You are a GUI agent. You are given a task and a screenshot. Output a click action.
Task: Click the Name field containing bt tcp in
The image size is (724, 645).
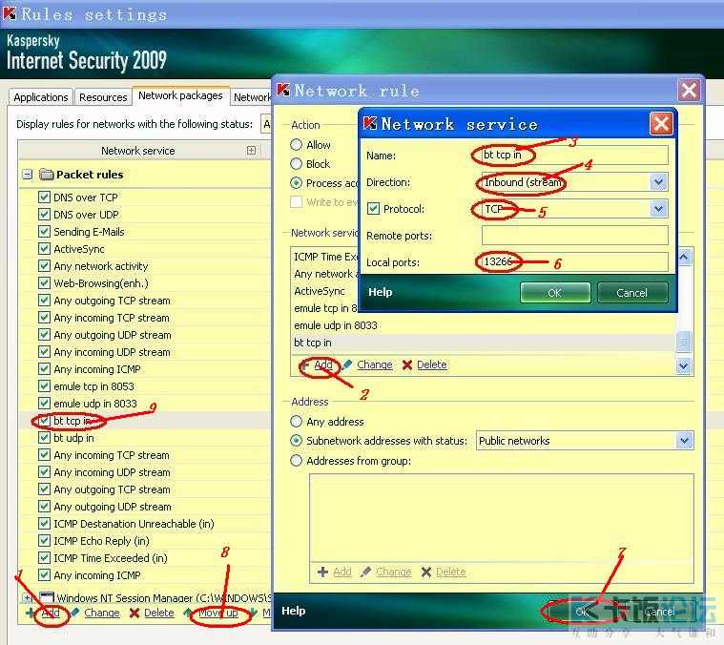[574, 156]
